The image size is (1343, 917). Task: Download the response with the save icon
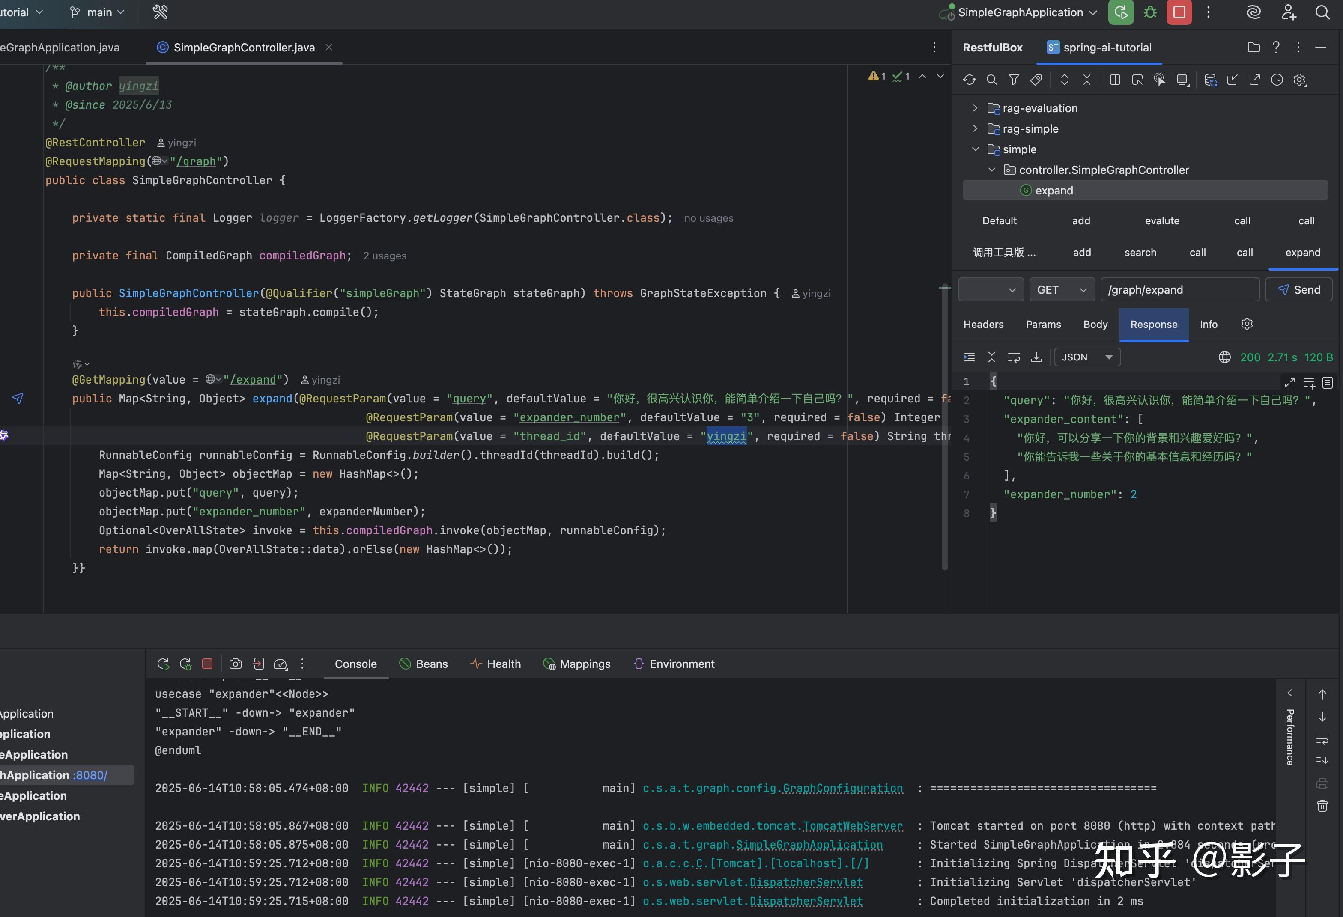pos(1036,357)
